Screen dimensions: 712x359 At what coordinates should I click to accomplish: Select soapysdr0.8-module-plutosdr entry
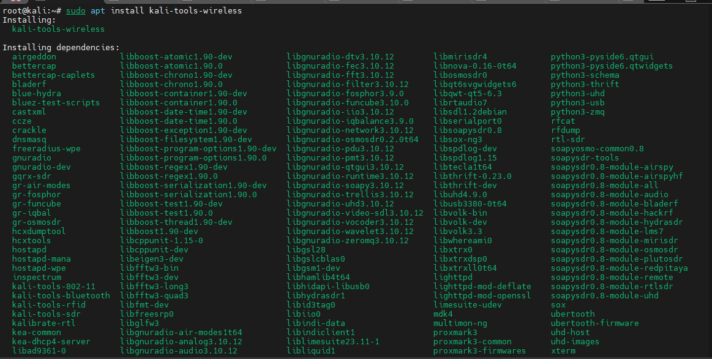616,259
